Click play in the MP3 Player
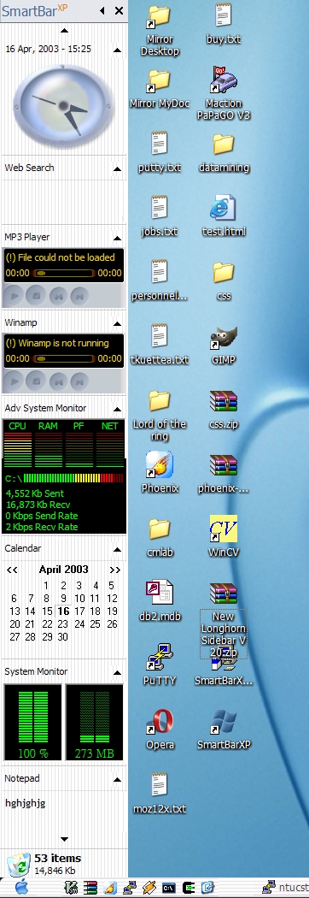 [x=15, y=296]
